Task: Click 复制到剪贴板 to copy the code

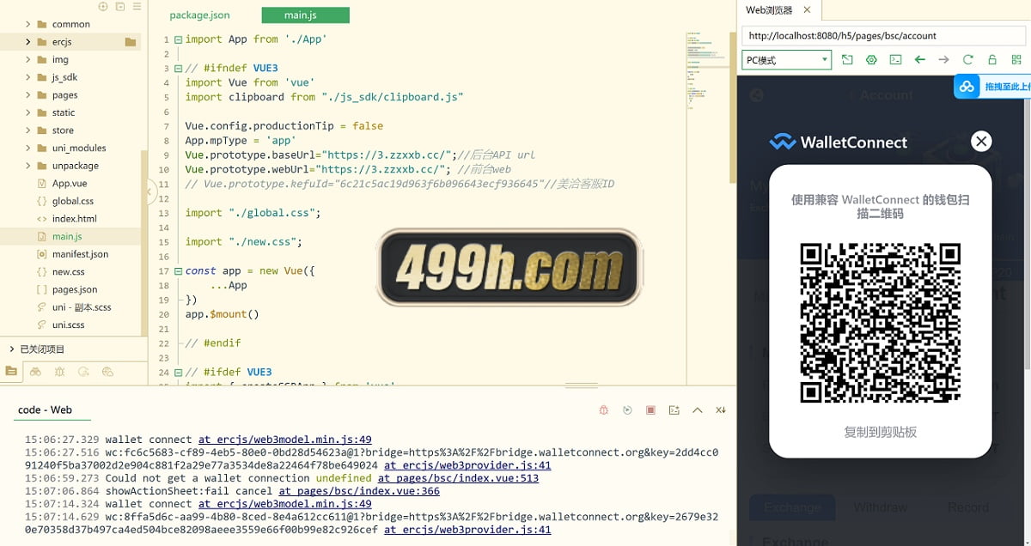Action: 880,432
